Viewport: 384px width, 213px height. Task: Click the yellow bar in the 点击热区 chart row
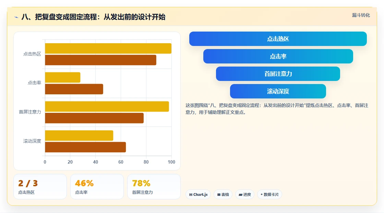[108, 48]
